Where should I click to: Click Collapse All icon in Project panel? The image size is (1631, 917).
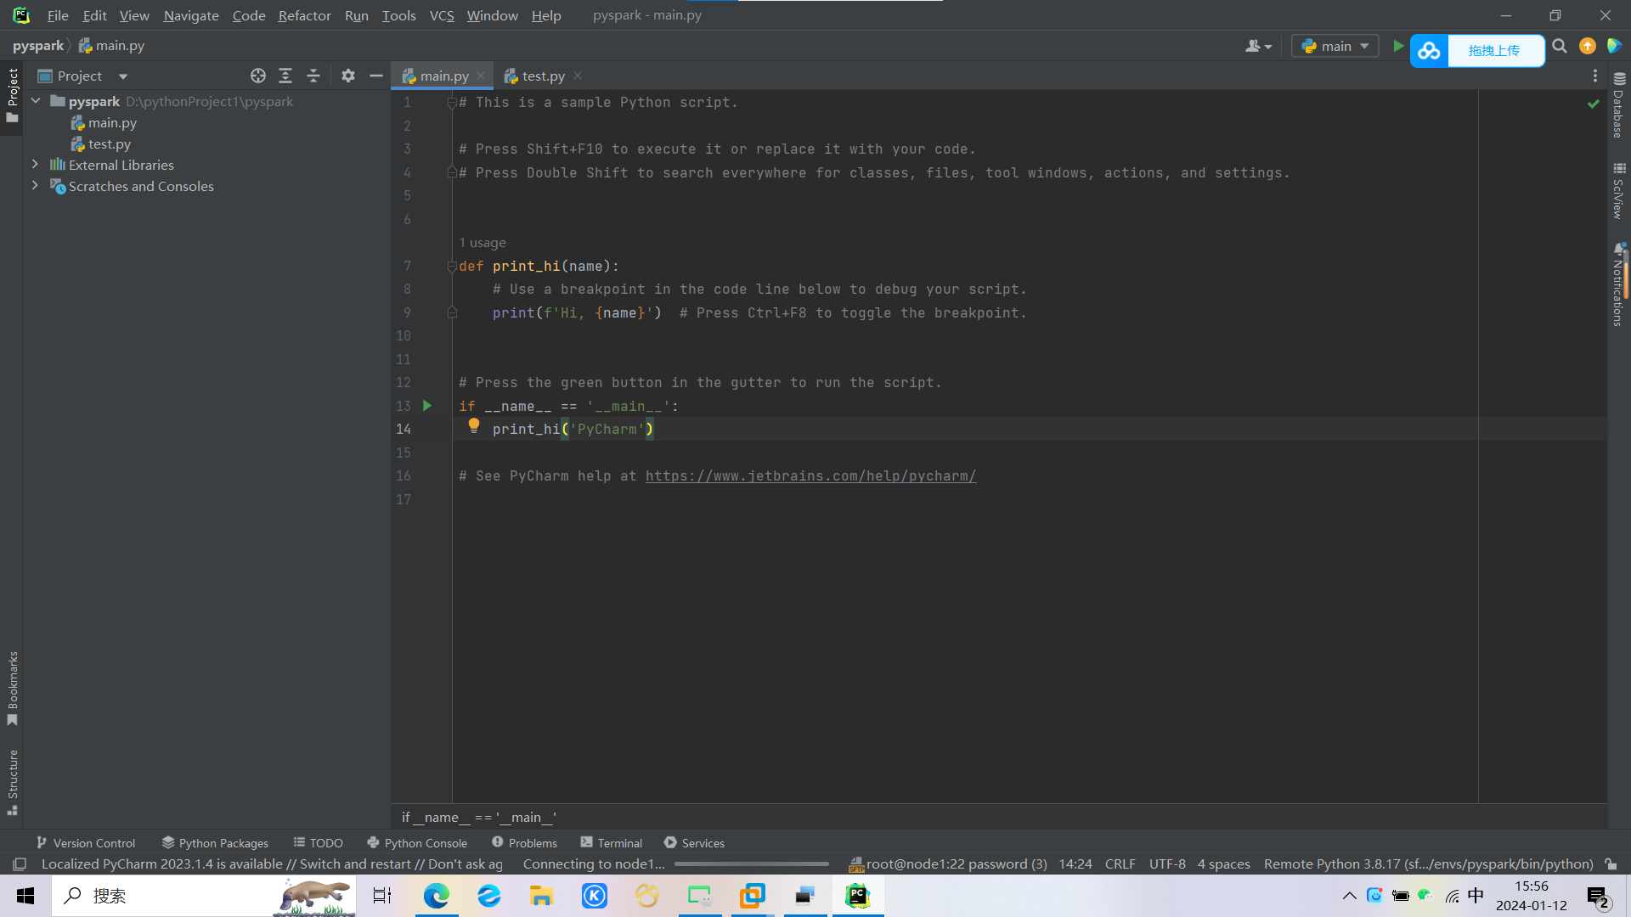point(313,76)
